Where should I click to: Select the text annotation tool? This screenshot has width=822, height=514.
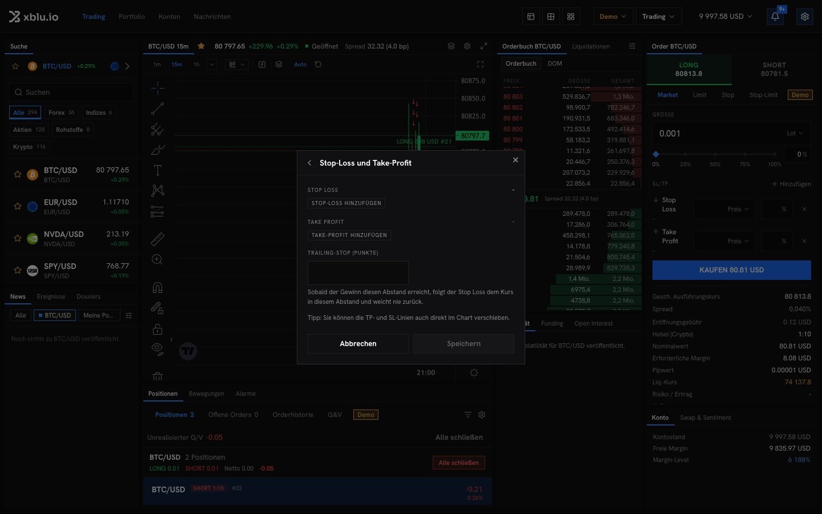(158, 170)
